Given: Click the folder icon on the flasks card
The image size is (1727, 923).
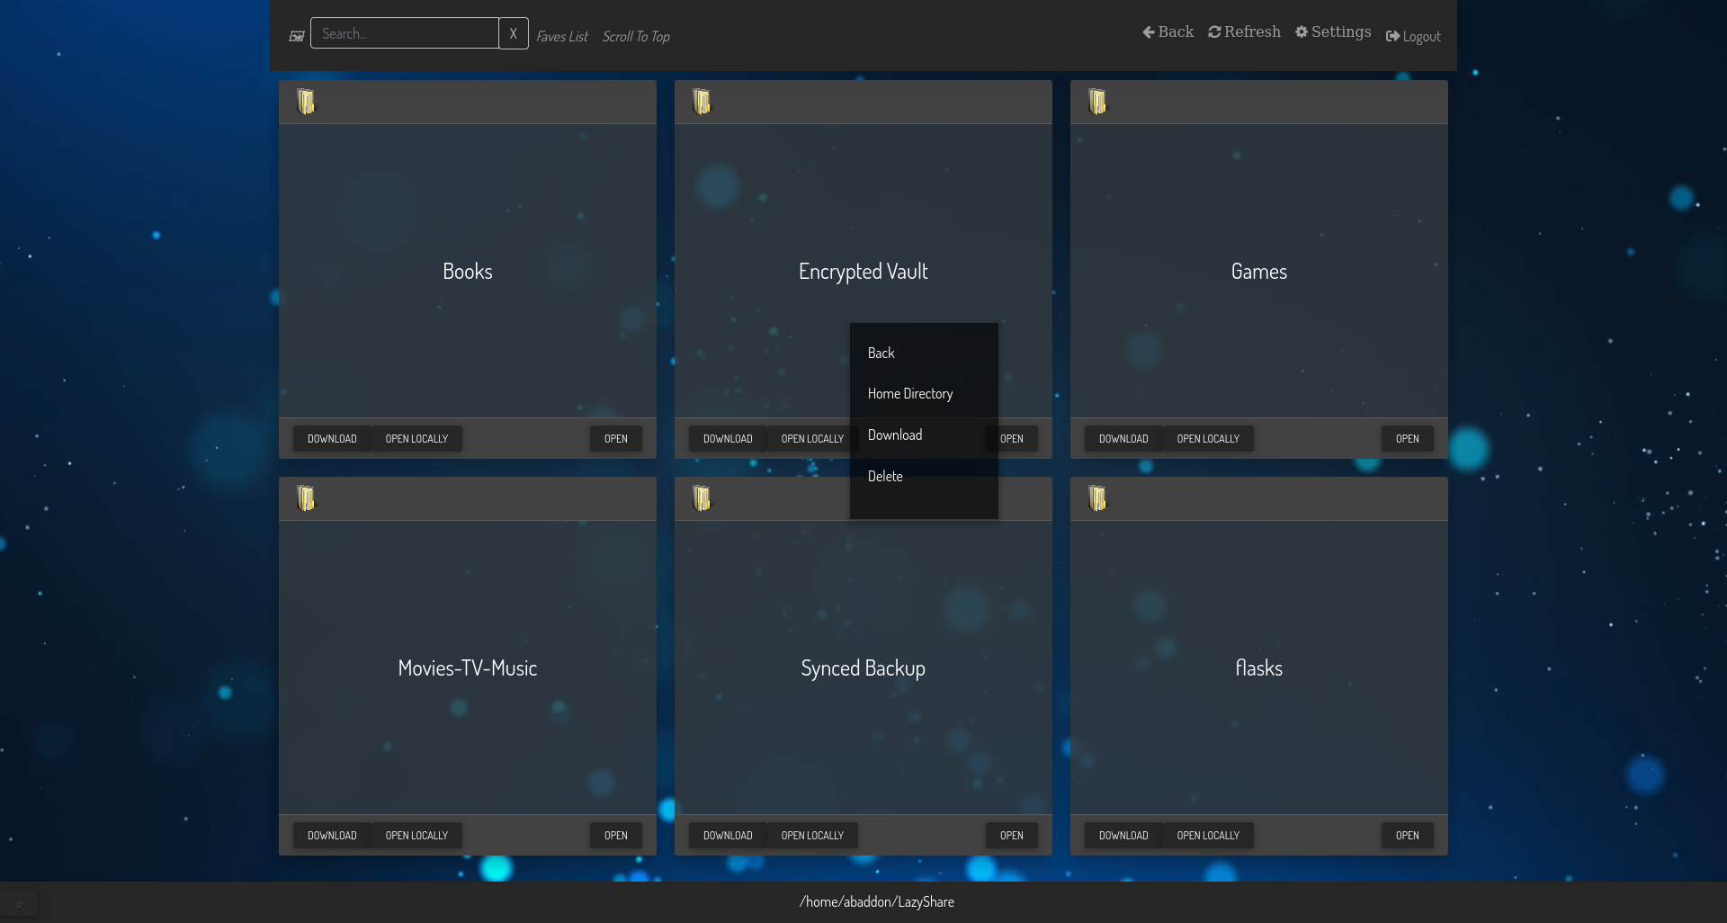Looking at the screenshot, I should click(1097, 498).
